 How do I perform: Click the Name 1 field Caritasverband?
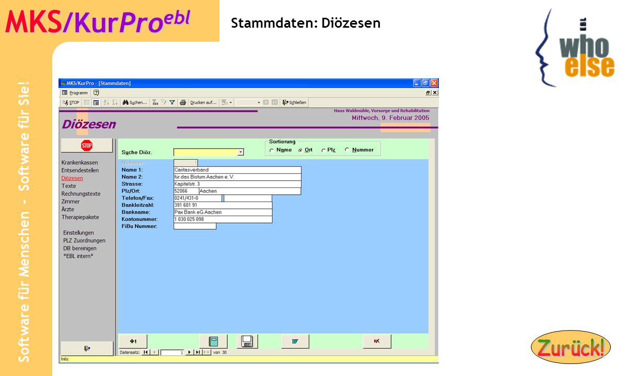pyautogui.click(x=237, y=170)
